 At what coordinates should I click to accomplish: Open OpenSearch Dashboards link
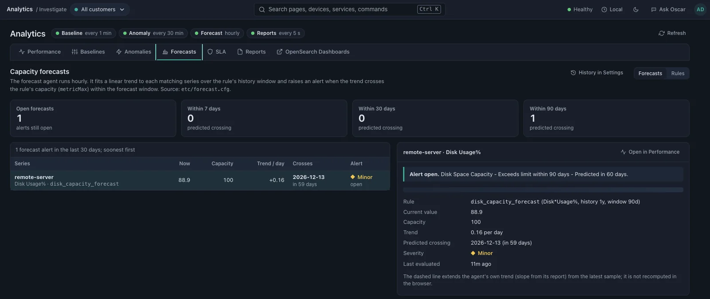pyautogui.click(x=313, y=52)
